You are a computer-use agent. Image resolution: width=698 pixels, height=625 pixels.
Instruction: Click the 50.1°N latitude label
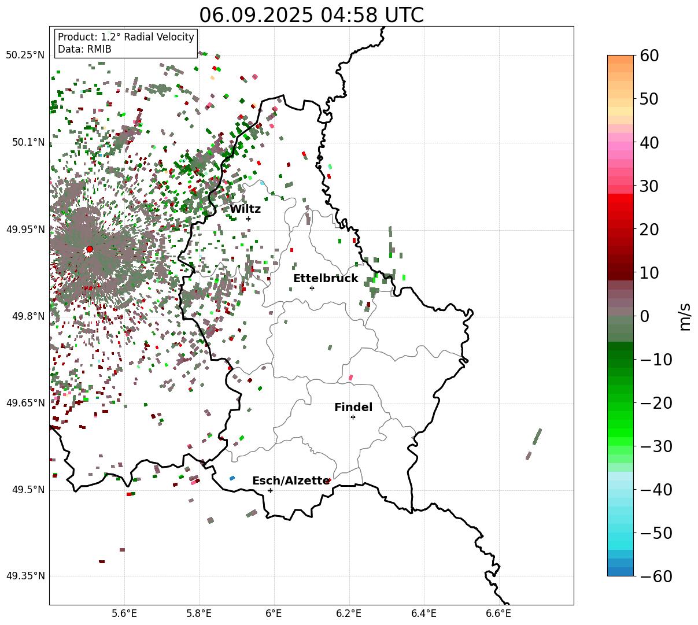click(x=28, y=142)
